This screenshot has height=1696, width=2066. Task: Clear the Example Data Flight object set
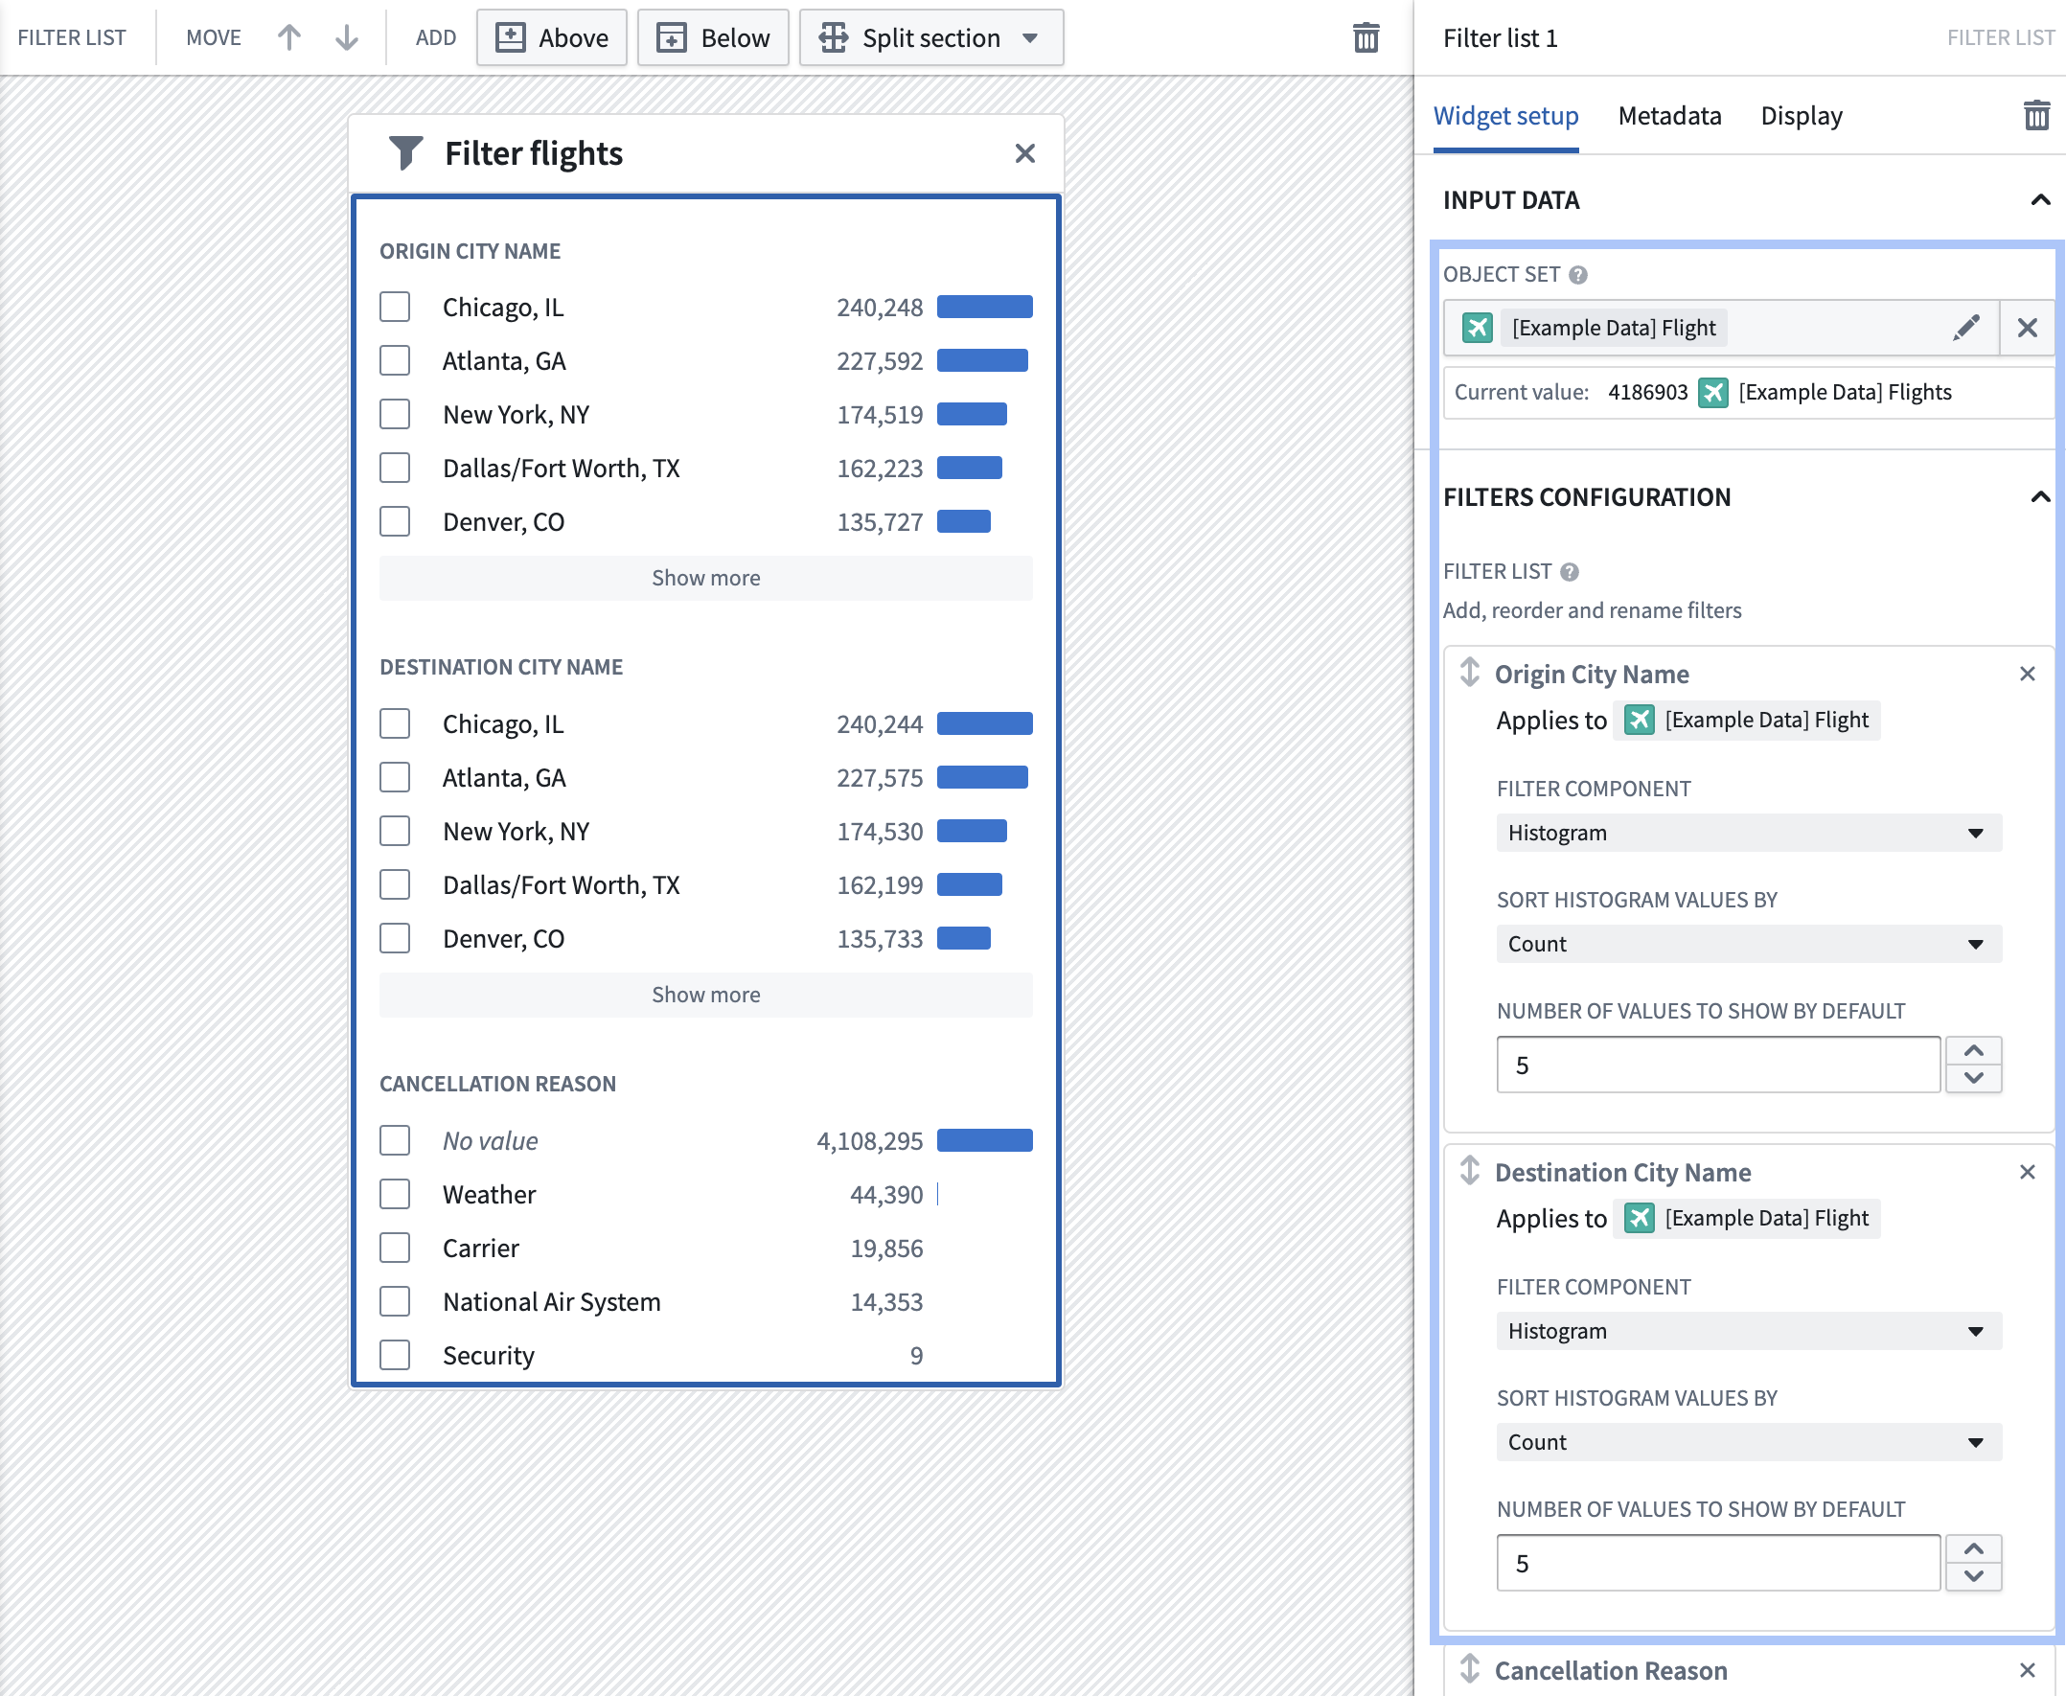pyautogui.click(x=2028, y=328)
